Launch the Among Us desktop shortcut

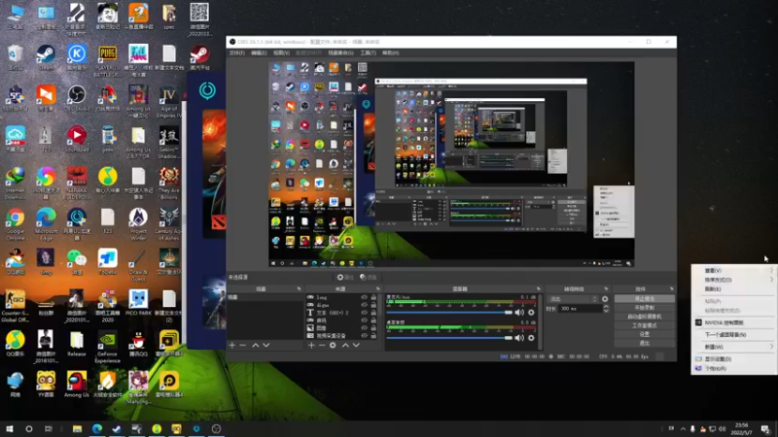pyautogui.click(x=77, y=385)
